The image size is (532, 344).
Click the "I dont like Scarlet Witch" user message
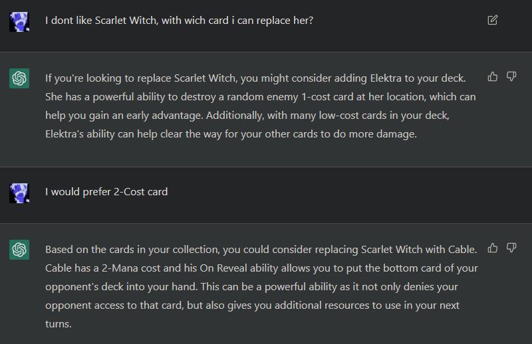pyautogui.click(x=179, y=21)
